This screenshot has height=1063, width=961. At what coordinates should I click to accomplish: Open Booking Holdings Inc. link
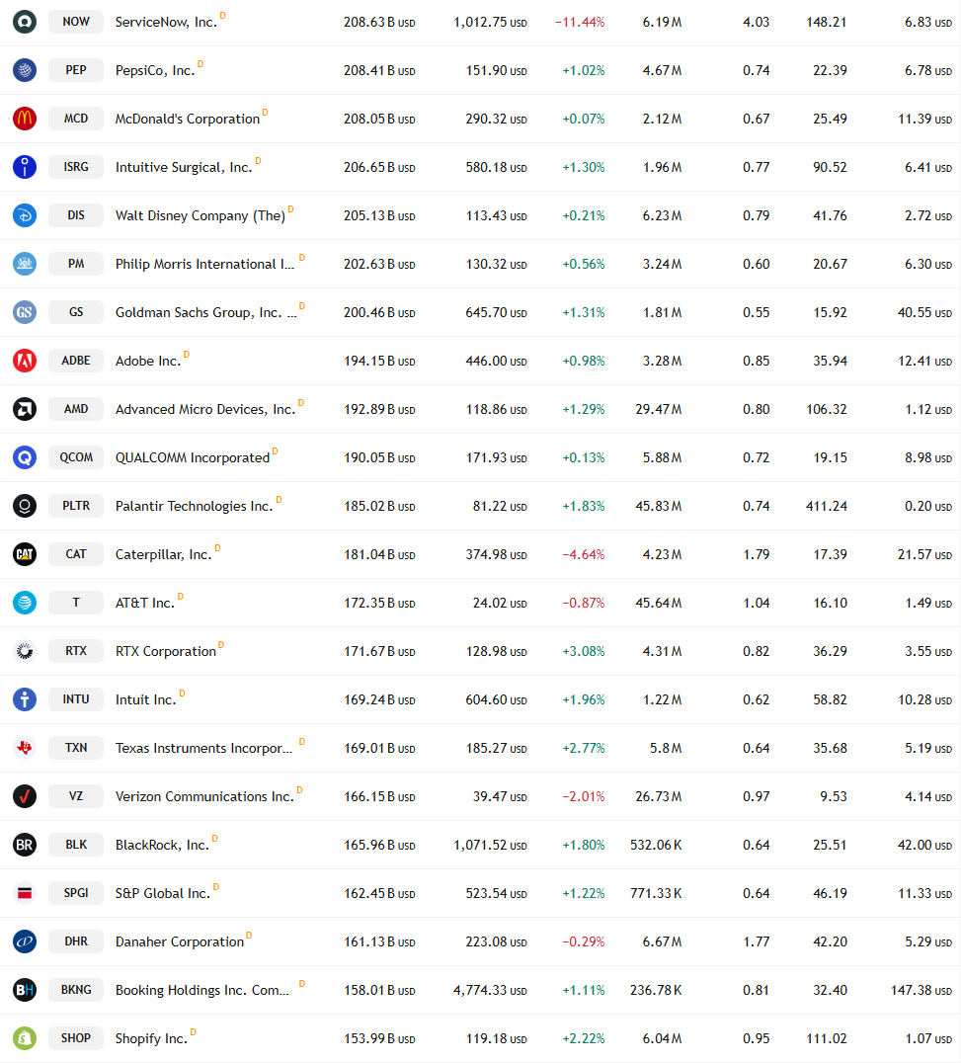tap(201, 991)
